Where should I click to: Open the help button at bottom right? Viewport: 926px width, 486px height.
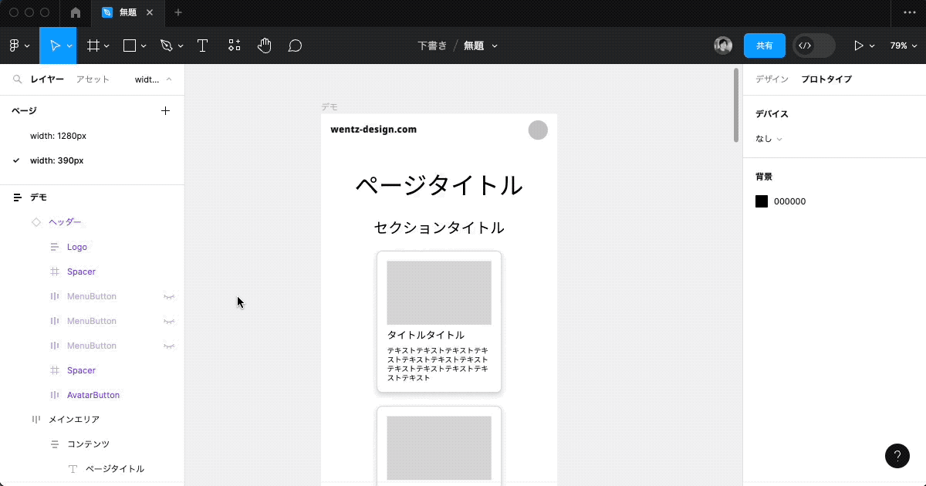coord(897,456)
